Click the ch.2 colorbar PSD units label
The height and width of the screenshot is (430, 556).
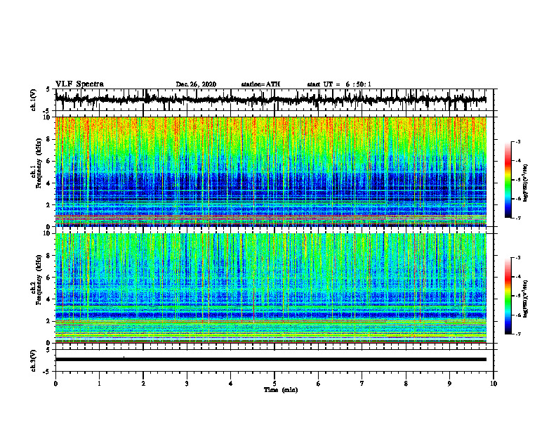526,299
